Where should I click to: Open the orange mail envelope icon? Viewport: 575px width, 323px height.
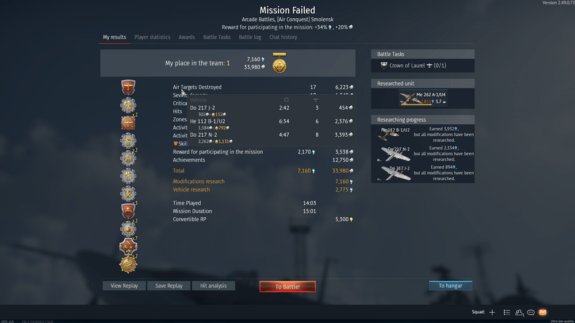coord(543,313)
